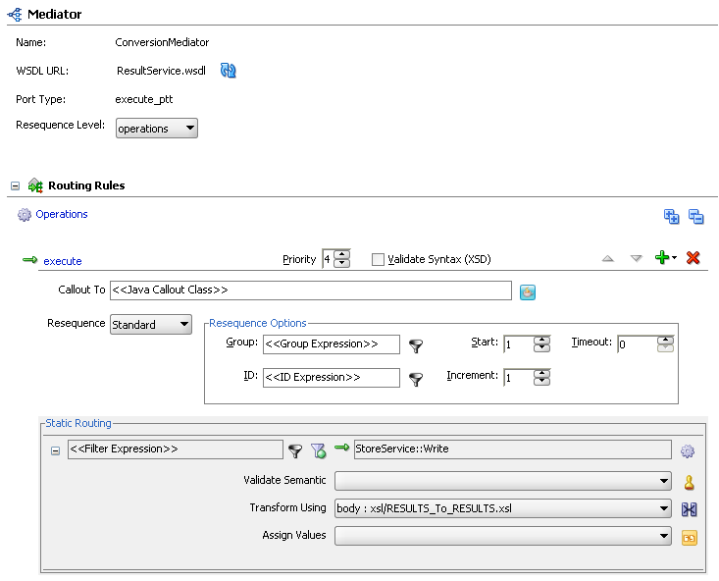Collapse the Routing Rules section
The width and height of the screenshot is (719, 581).
click(x=16, y=185)
